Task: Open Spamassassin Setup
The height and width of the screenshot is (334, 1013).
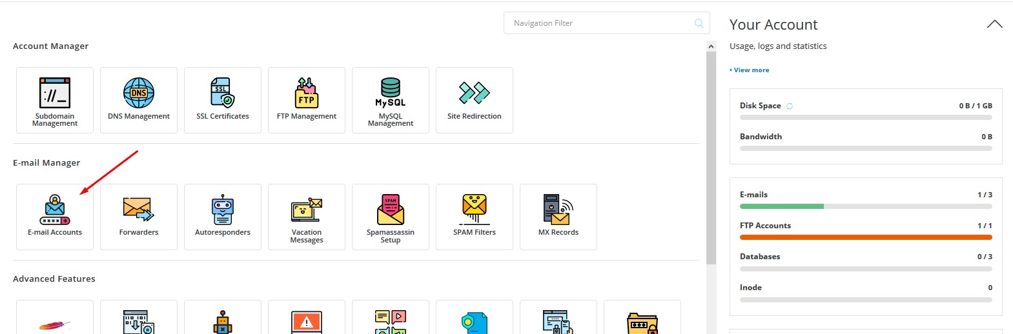Action: point(391,217)
